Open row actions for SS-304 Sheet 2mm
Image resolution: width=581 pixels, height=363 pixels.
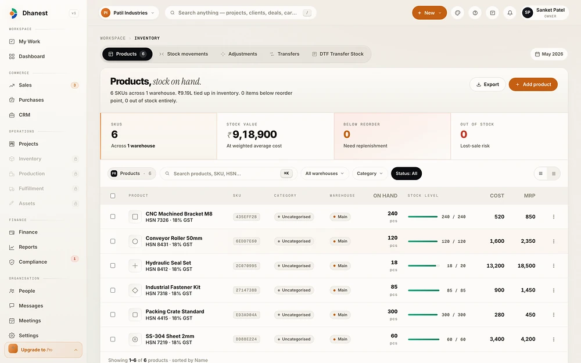[554, 339]
